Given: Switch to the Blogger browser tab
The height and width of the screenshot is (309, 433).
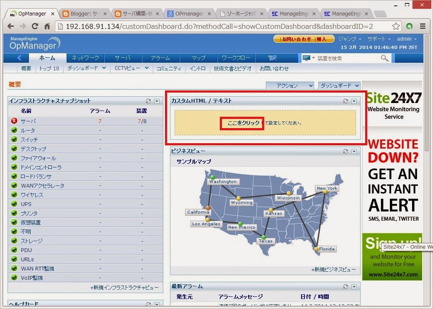Looking at the screenshot, I should [85, 13].
